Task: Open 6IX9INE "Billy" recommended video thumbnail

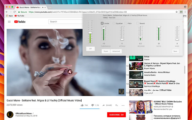Action: pyautogui.click(x=141, y=107)
